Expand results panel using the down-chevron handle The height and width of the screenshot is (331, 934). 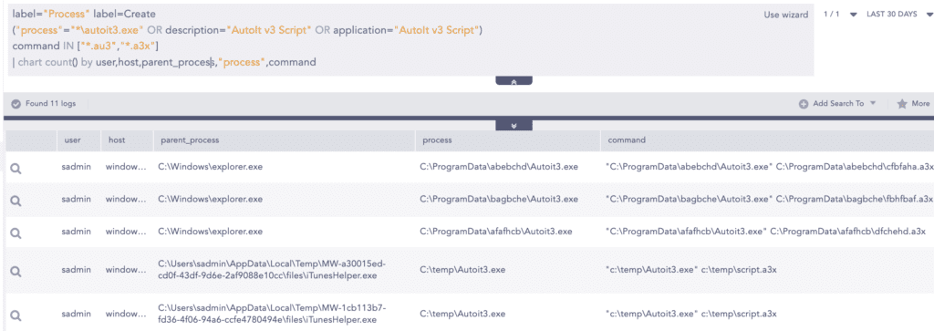click(514, 126)
